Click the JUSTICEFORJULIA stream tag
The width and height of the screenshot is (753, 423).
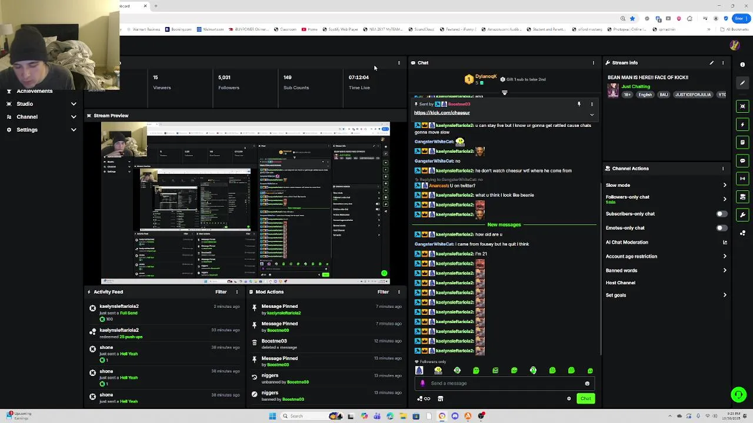[693, 95]
